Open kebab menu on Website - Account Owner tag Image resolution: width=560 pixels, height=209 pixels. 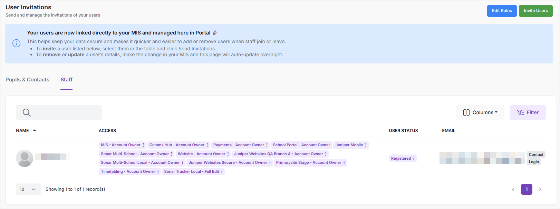click(x=228, y=154)
